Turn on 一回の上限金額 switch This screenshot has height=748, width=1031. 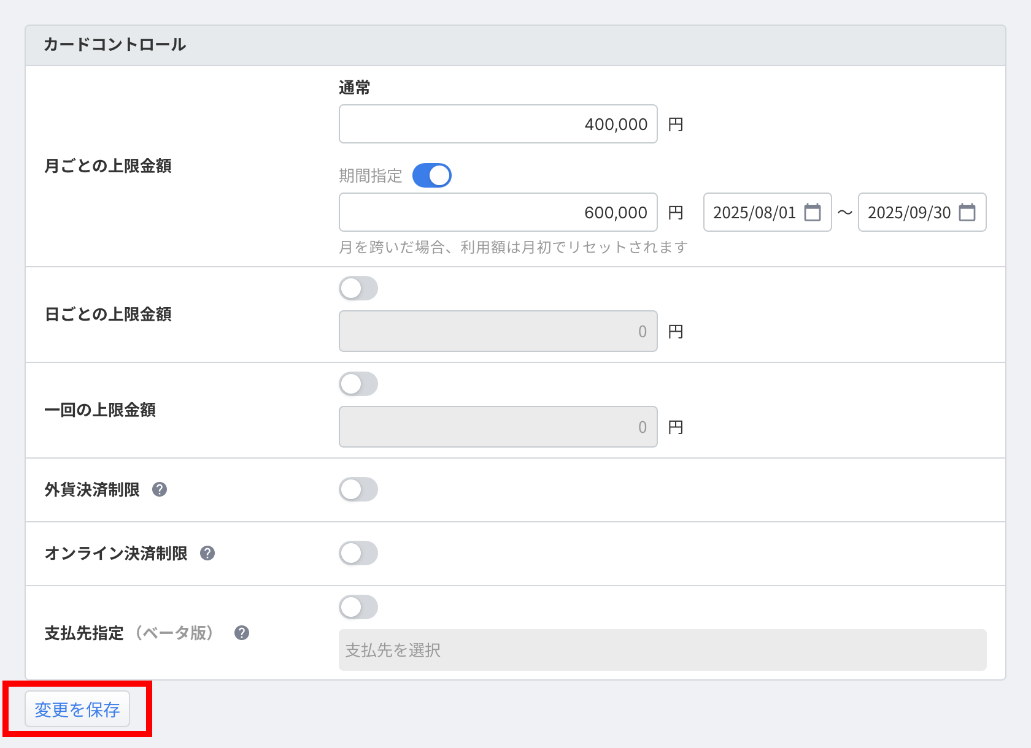(x=358, y=384)
